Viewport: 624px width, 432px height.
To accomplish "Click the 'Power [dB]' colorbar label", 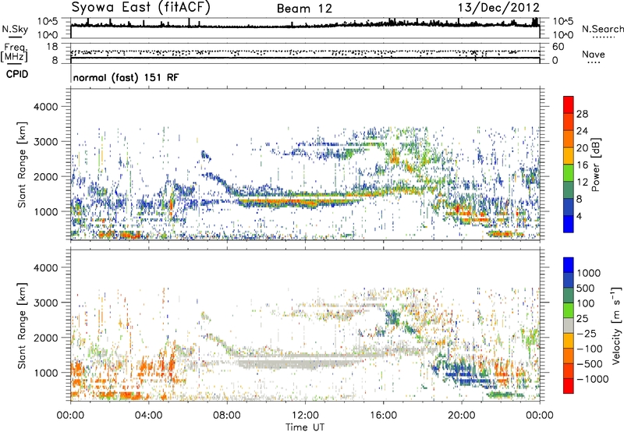I will coord(596,165).
